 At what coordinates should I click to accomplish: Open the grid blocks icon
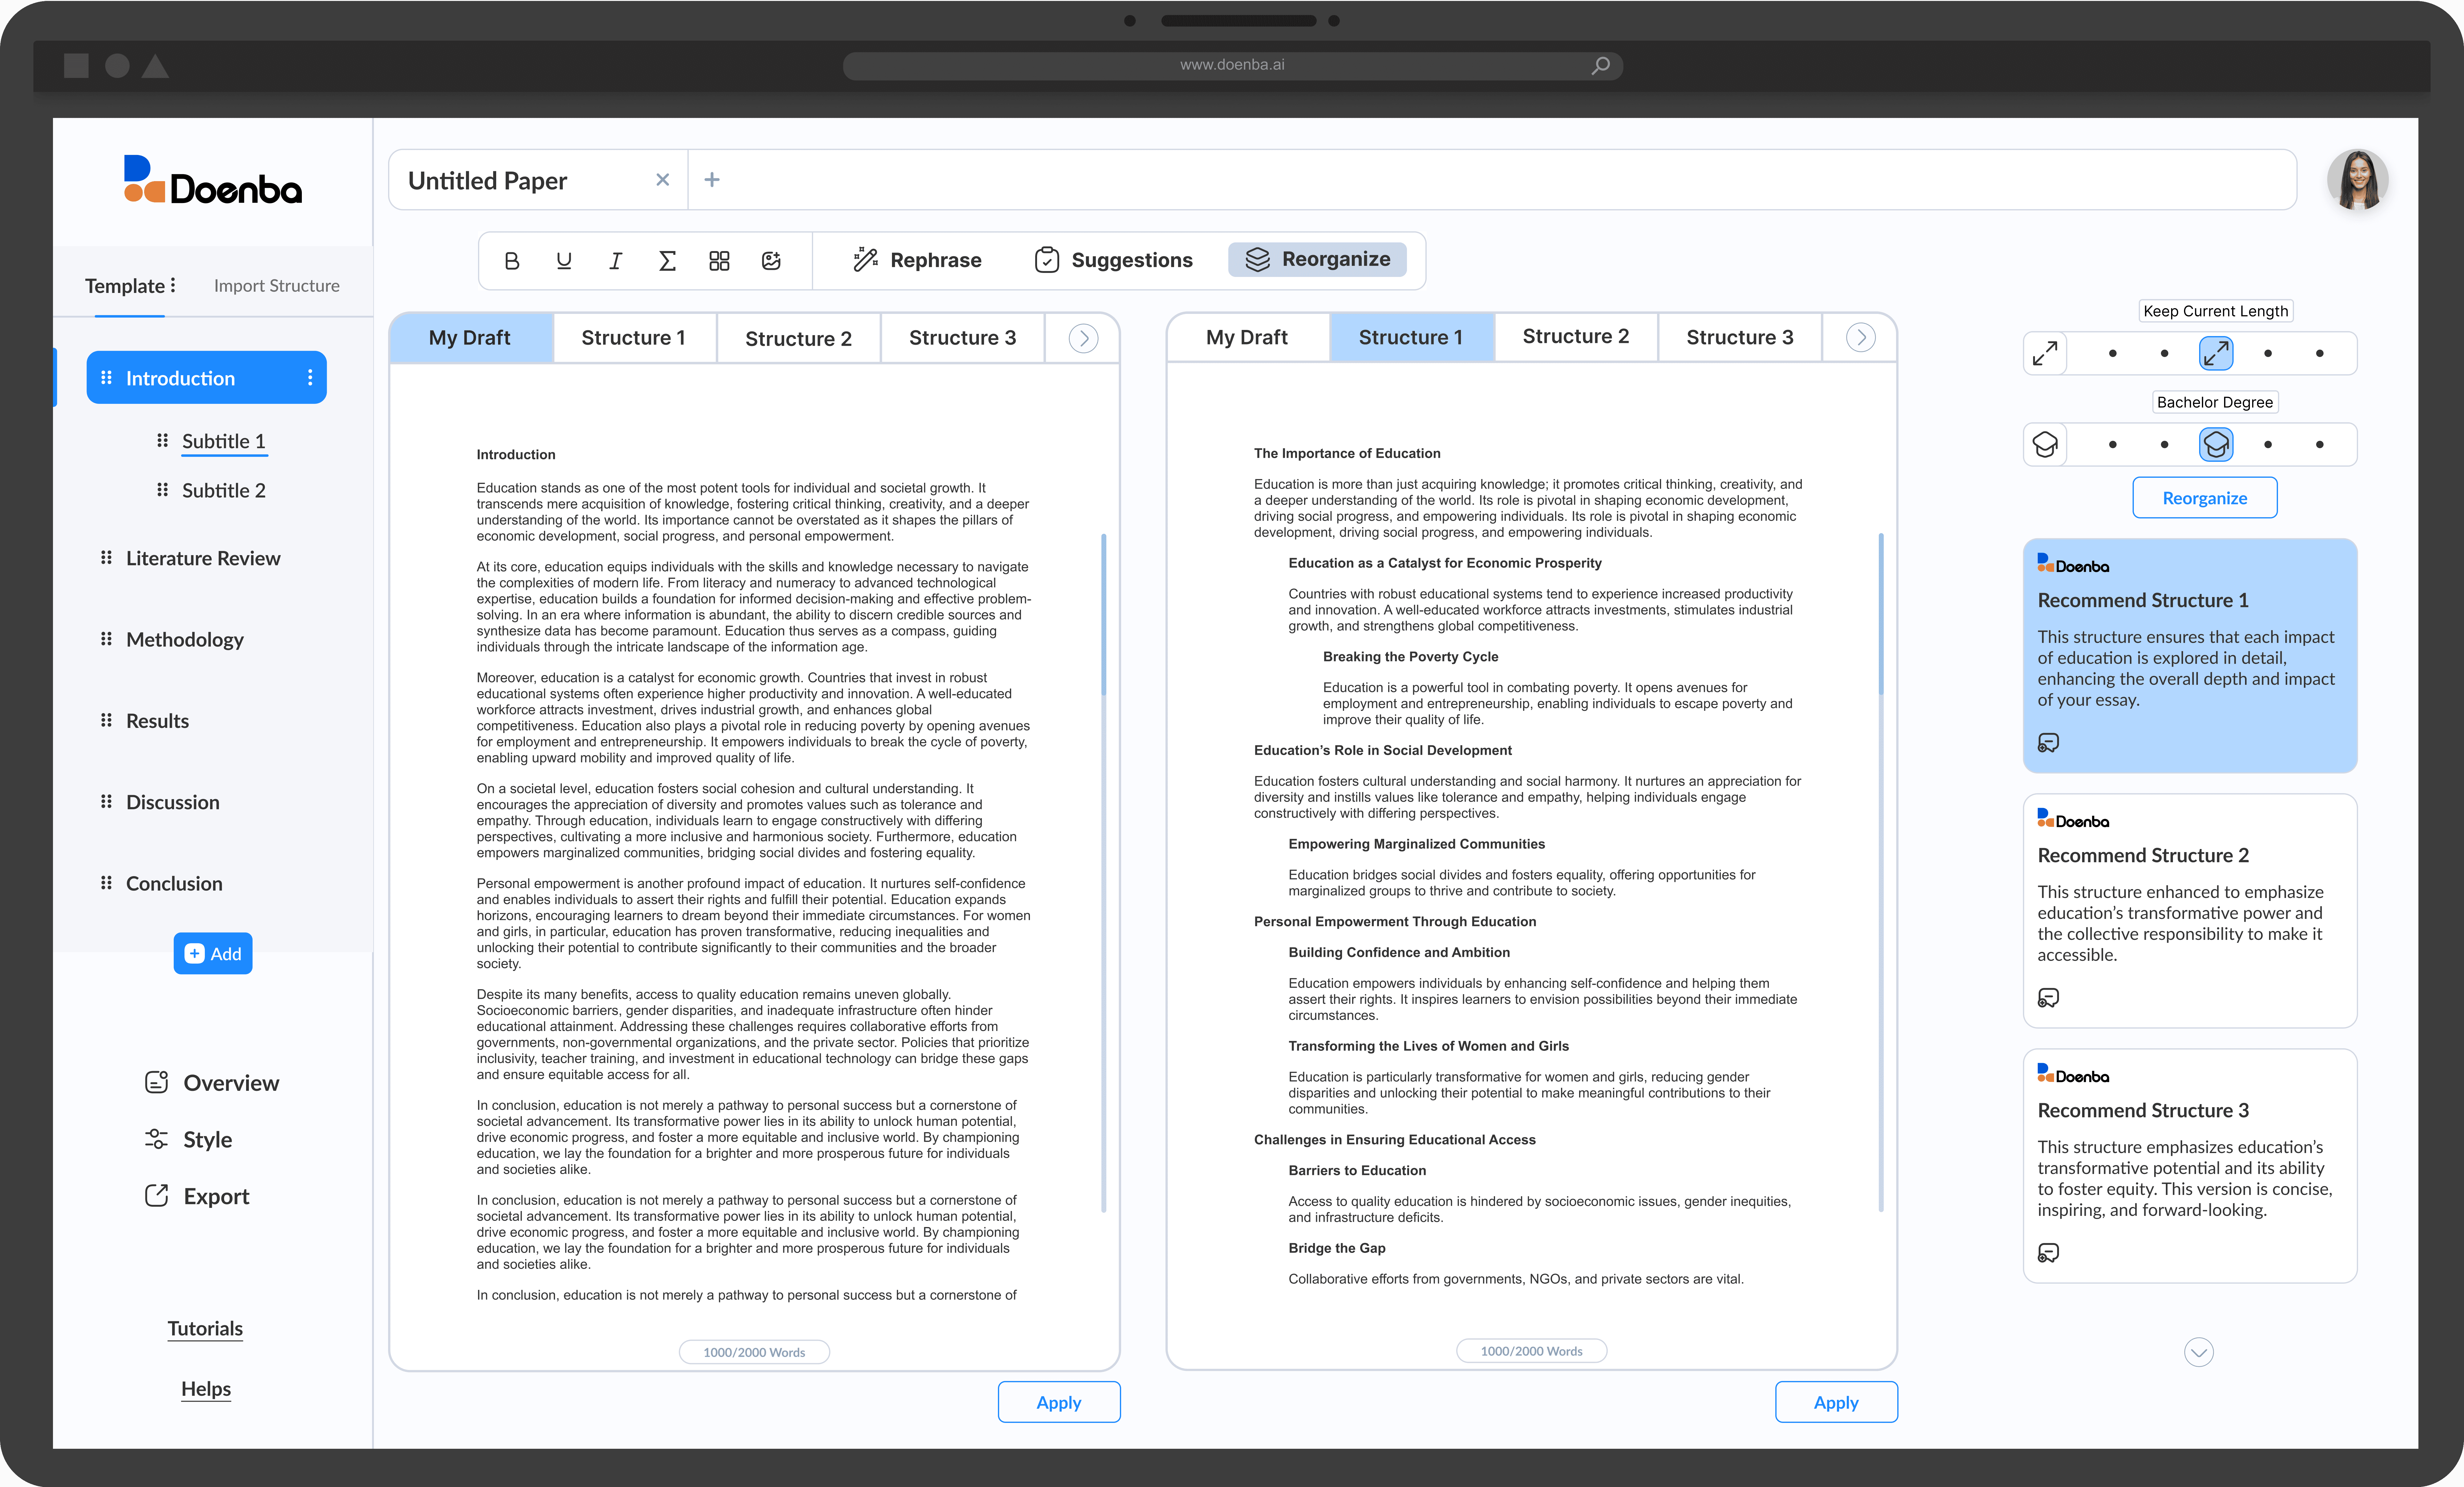(x=719, y=261)
